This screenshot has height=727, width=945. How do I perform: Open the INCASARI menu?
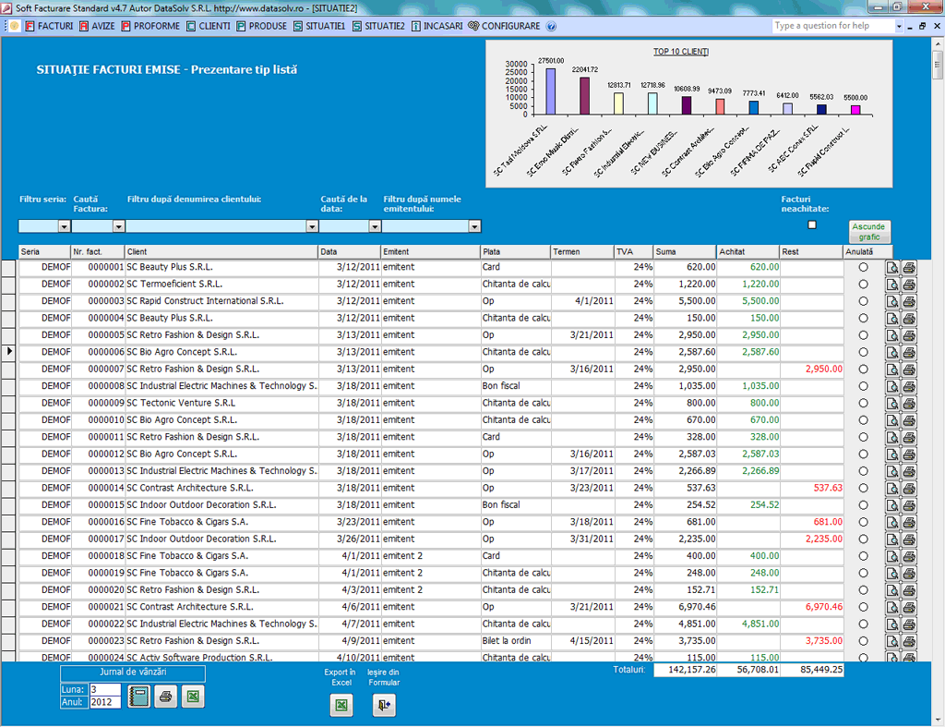(437, 26)
